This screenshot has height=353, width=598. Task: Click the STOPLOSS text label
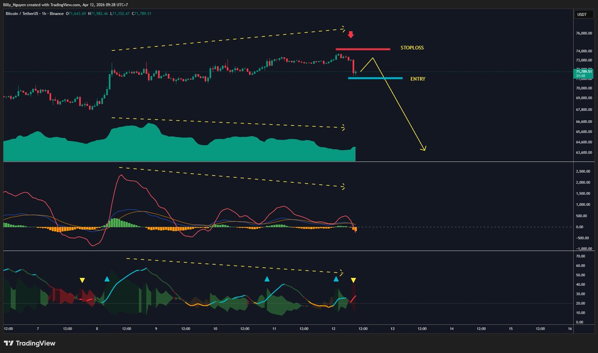pyautogui.click(x=412, y=48)
